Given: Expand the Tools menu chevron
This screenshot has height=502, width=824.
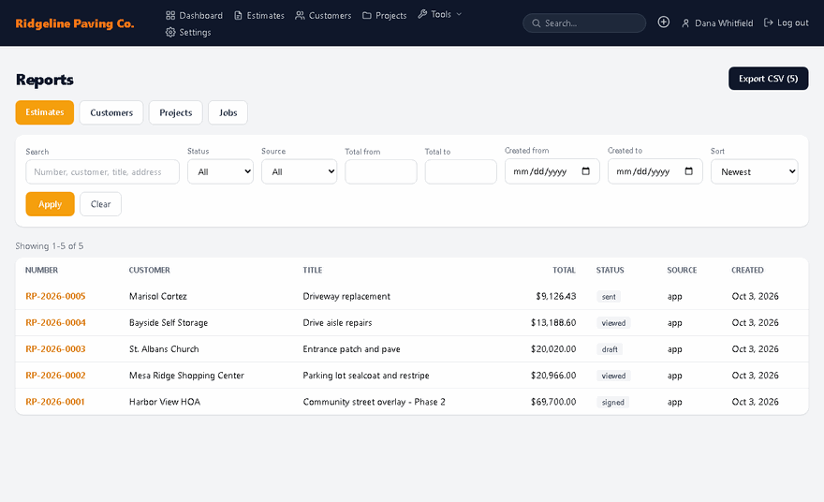Looking at the screenshot, I should click(459, 14).
